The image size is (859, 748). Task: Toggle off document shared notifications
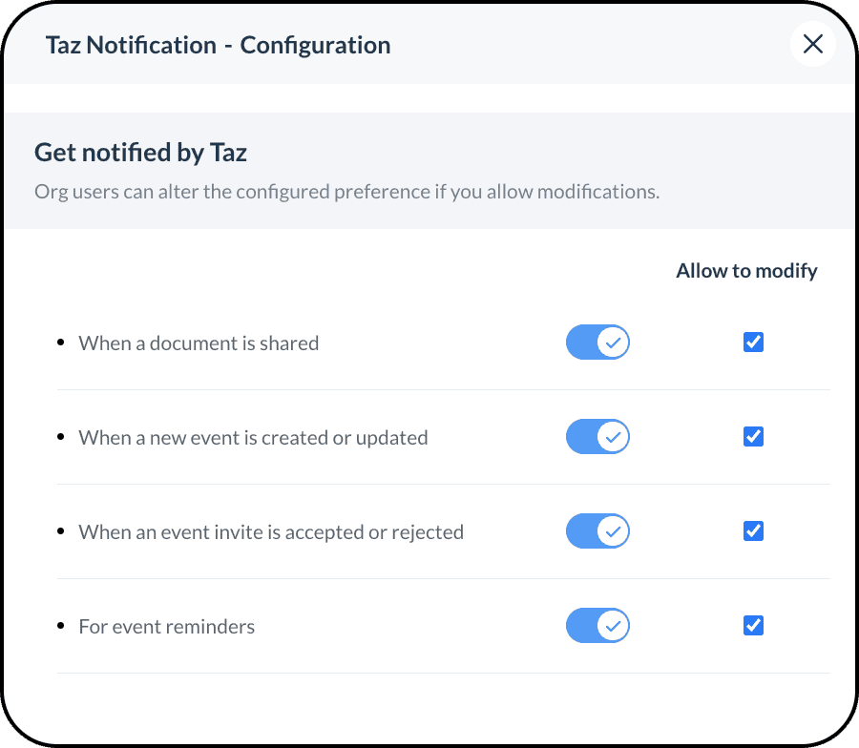(597, 343)
